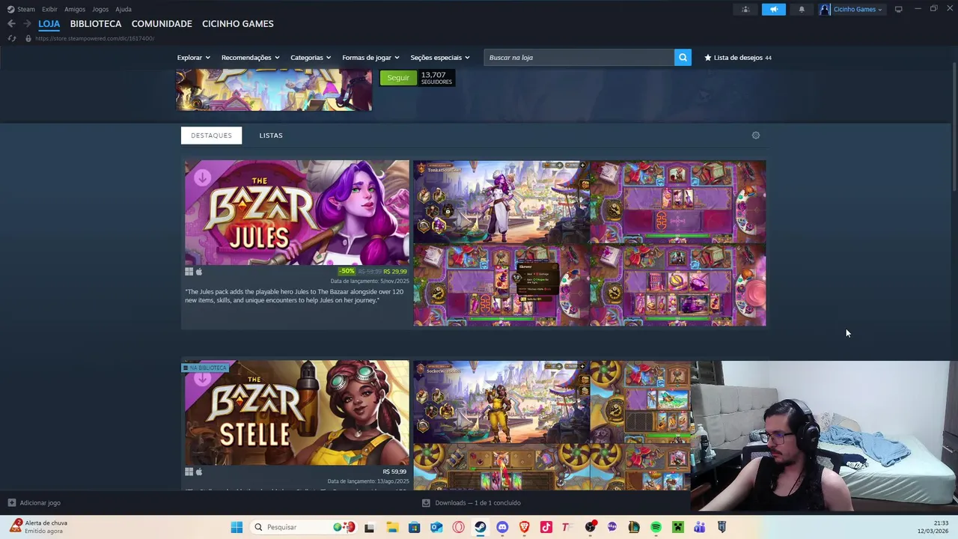Viewport: 958px width, 539px height.
Task: Open Jules large character screenshot
Action: [x=501, y=202]
